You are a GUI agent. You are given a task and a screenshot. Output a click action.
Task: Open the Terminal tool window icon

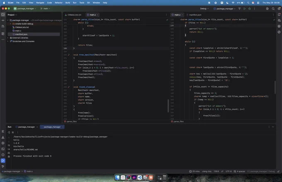[3, 149]
